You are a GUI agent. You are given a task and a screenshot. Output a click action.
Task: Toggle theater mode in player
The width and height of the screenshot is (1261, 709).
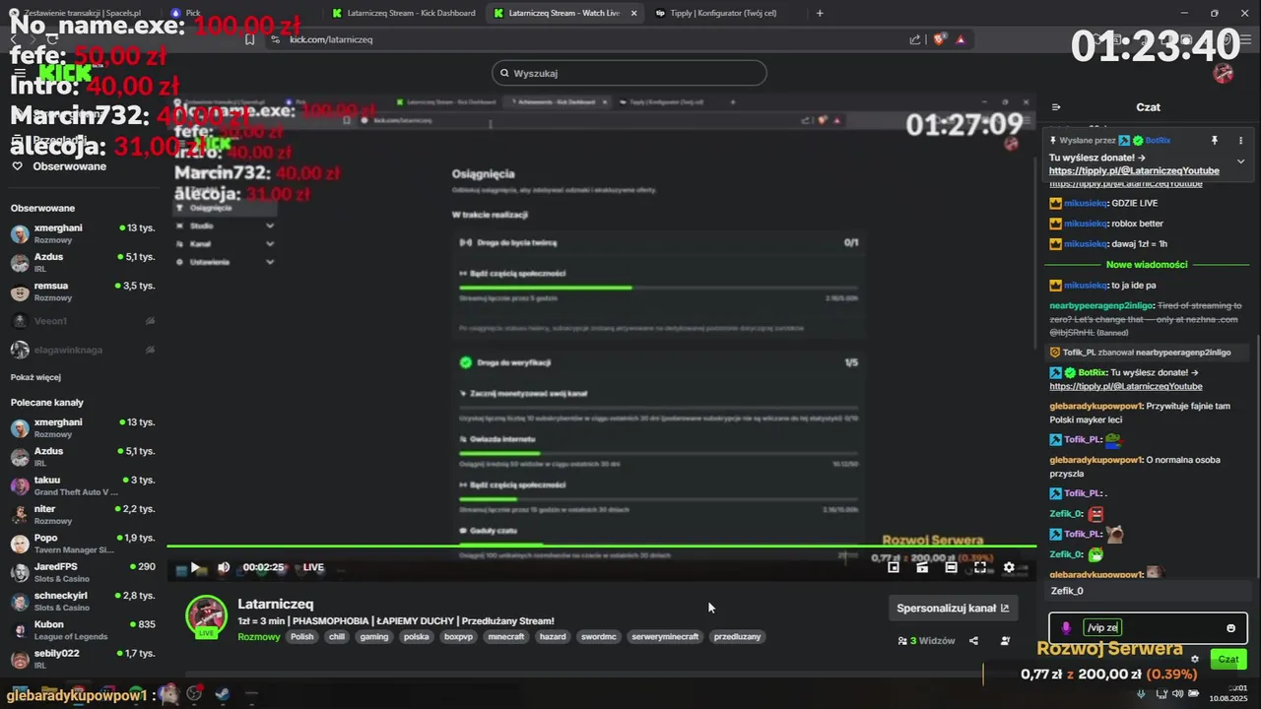pyautogui.click(x=951, y=567)
